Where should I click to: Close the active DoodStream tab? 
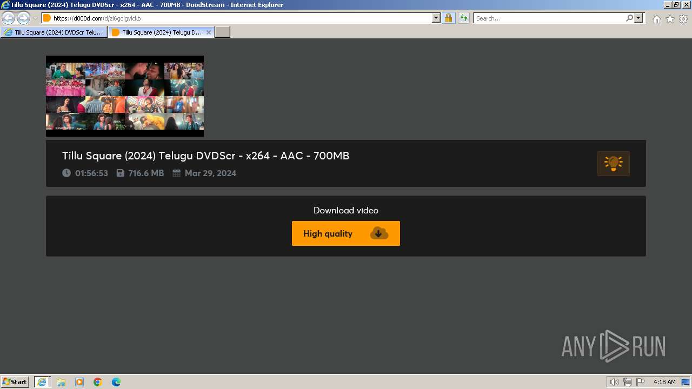click(x=209, y=32)
